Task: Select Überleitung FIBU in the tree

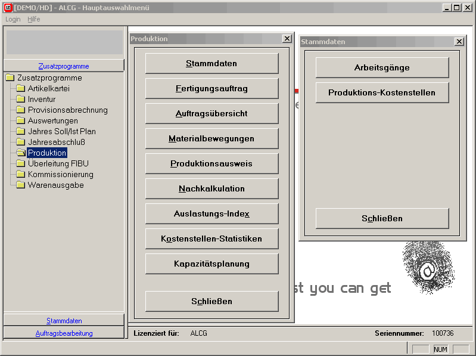Action: pyautogui.click(x=58, y=163)
